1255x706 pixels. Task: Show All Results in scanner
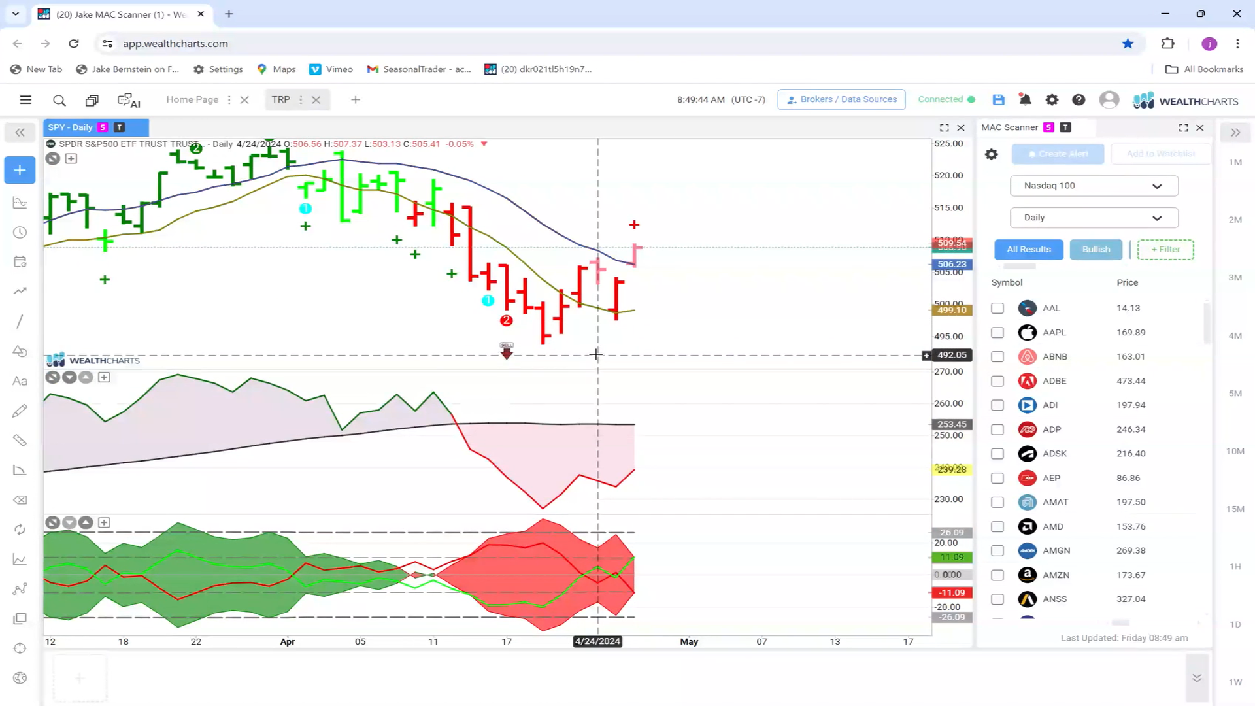(1029, 249)
